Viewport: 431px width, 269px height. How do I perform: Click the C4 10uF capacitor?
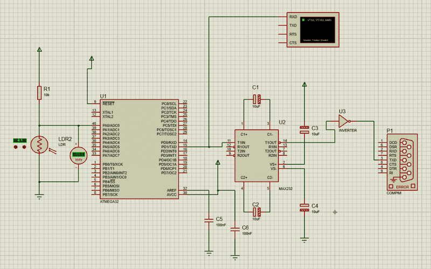pos(304,208)
